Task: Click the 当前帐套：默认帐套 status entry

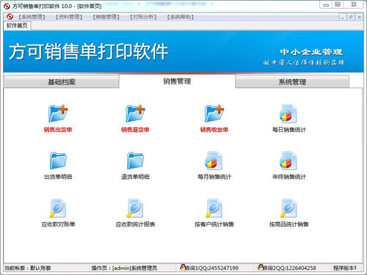Action: coord(28,268)
